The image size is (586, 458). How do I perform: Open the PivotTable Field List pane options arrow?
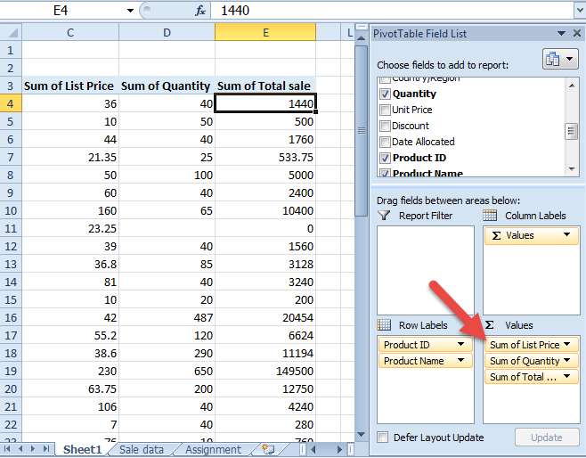[559, 34]
